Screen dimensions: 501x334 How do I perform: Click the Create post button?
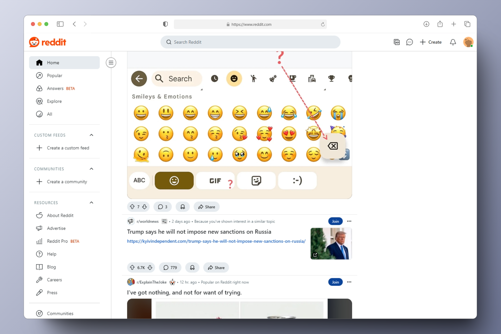tap(431, 42)
